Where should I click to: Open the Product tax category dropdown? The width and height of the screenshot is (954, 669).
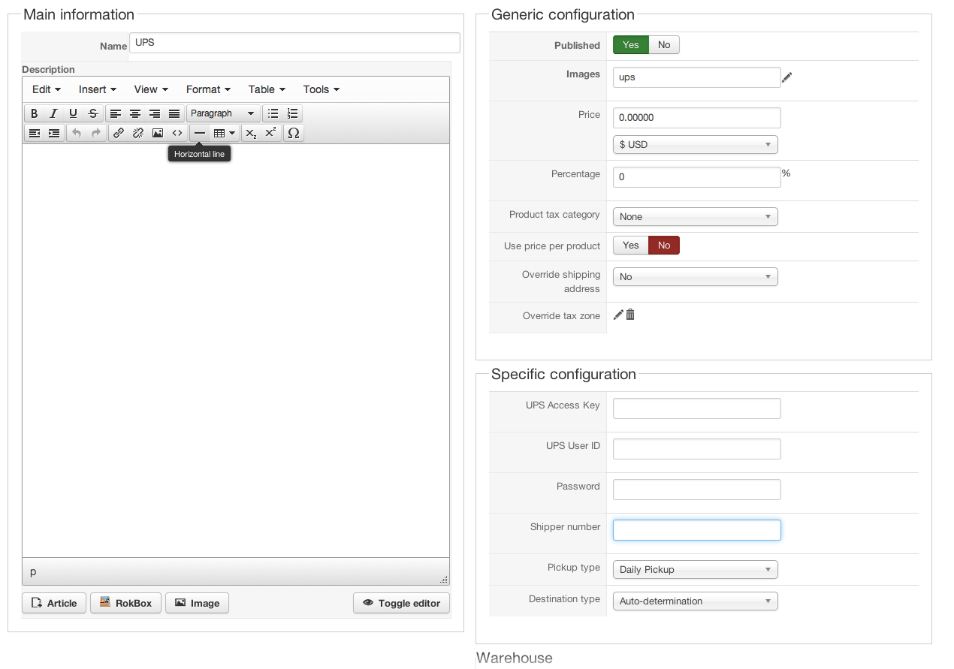696,216
